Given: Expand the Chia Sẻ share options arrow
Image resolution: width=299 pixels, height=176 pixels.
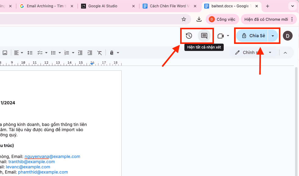Looking at the screenshot, I should click(x=273, y=36).
